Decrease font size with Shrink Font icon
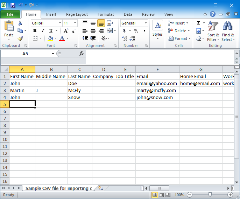This screenshot has height=199, width=240. coord(73,31)
